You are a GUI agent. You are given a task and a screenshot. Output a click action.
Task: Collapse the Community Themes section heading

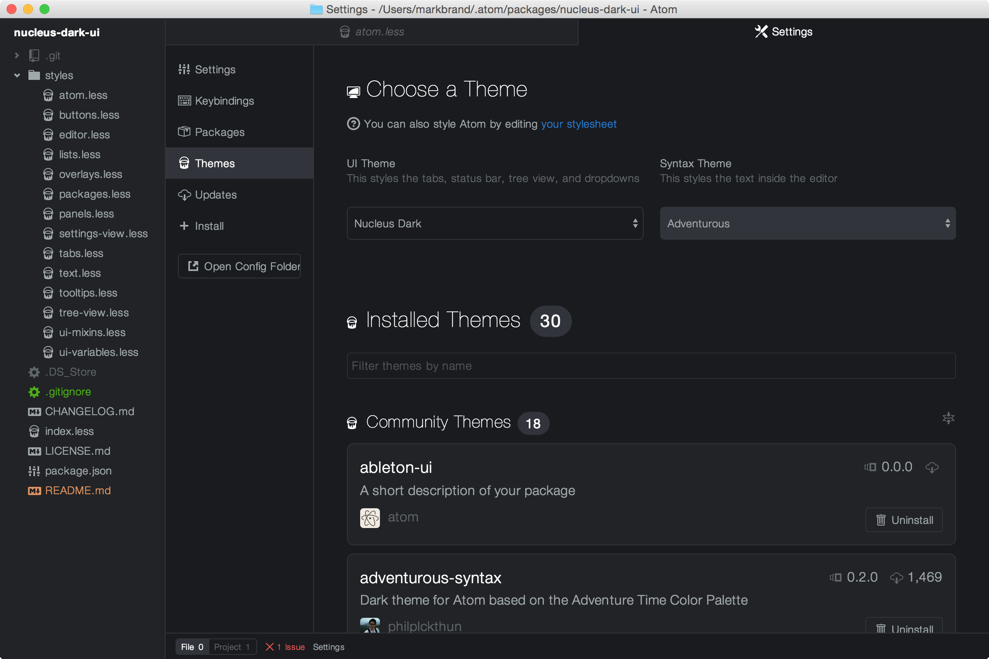[x=438, y=423]
